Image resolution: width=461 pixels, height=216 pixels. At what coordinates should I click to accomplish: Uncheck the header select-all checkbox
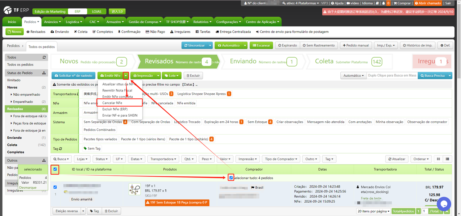click(x=55, y=169)
